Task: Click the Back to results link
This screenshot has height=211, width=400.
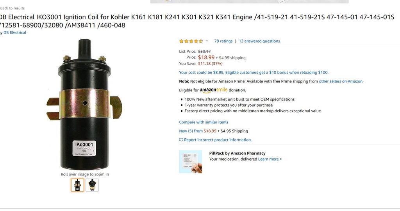Action: tap(12, 8)
